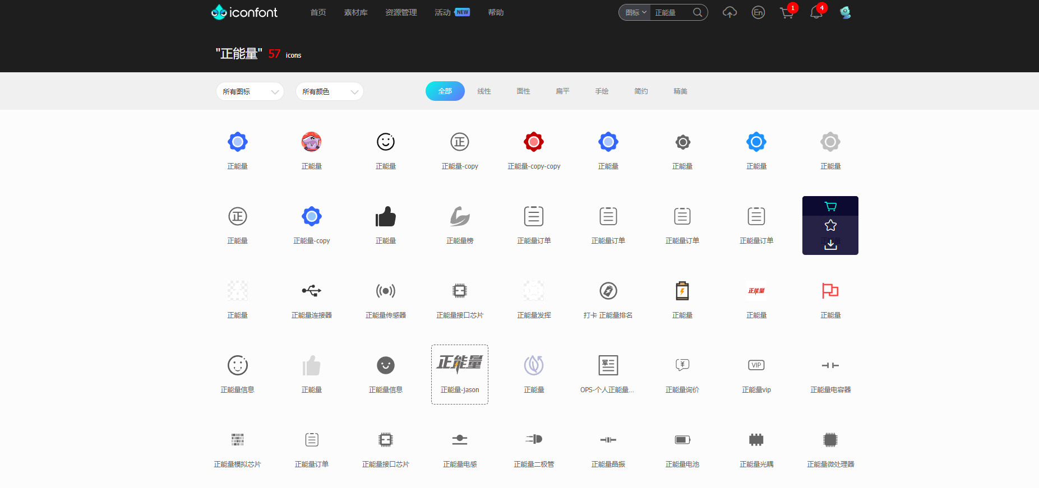
Task: Select the 正能量传感器 sensor icon
Action: click(x=386, y=291)
